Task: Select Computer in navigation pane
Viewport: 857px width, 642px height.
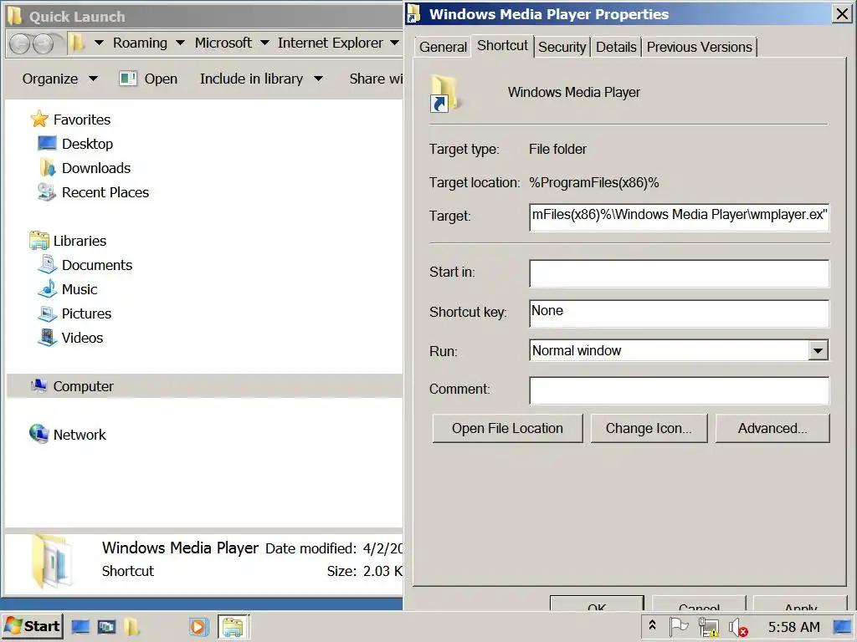Action: tap(83, 386)
